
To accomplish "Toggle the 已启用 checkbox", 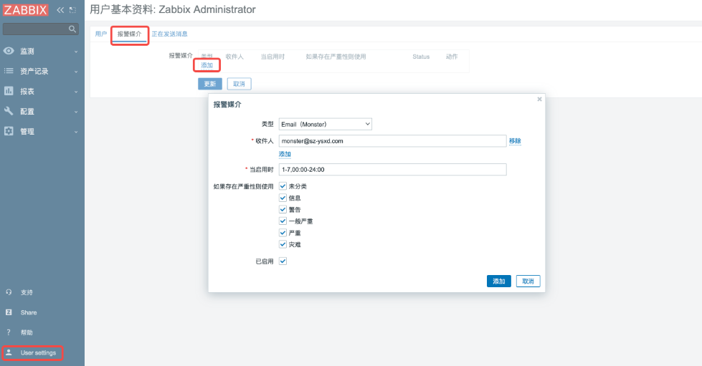I will pos(283,261).
